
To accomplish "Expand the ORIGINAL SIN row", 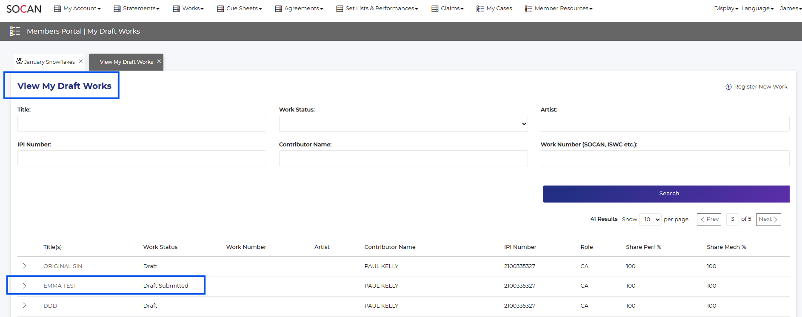I will (x=25, y=266).
